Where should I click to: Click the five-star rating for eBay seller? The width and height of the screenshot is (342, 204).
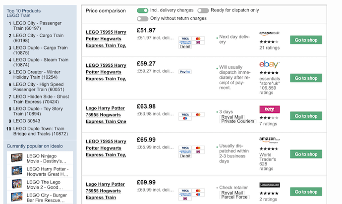tap(269, 73)
